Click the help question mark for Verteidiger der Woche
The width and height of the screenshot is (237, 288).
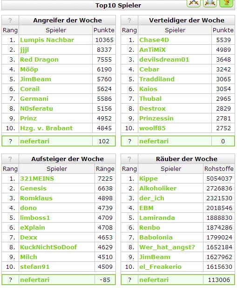(x=129, y=21)
